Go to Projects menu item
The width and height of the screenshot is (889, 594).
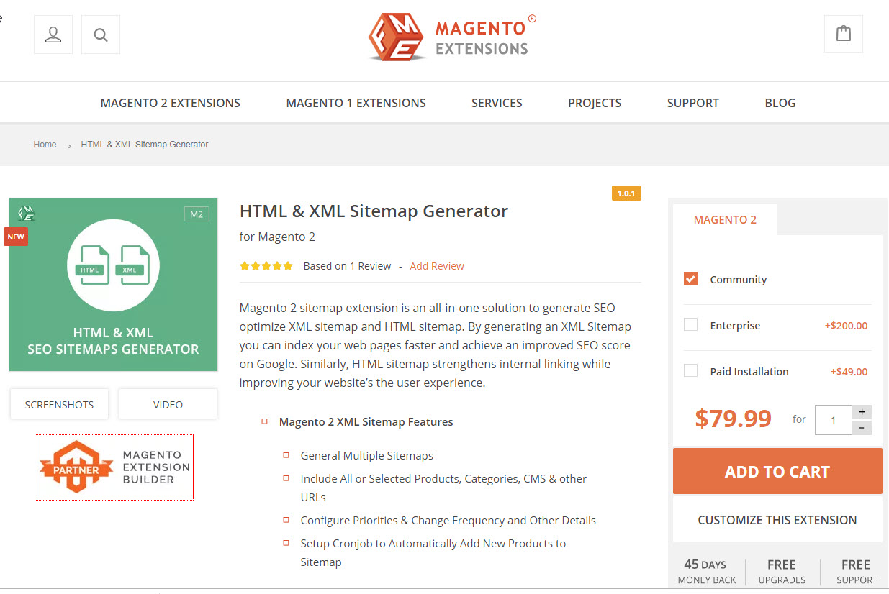595,103
